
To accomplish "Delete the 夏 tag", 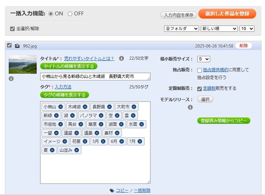I will pos(52,150).
